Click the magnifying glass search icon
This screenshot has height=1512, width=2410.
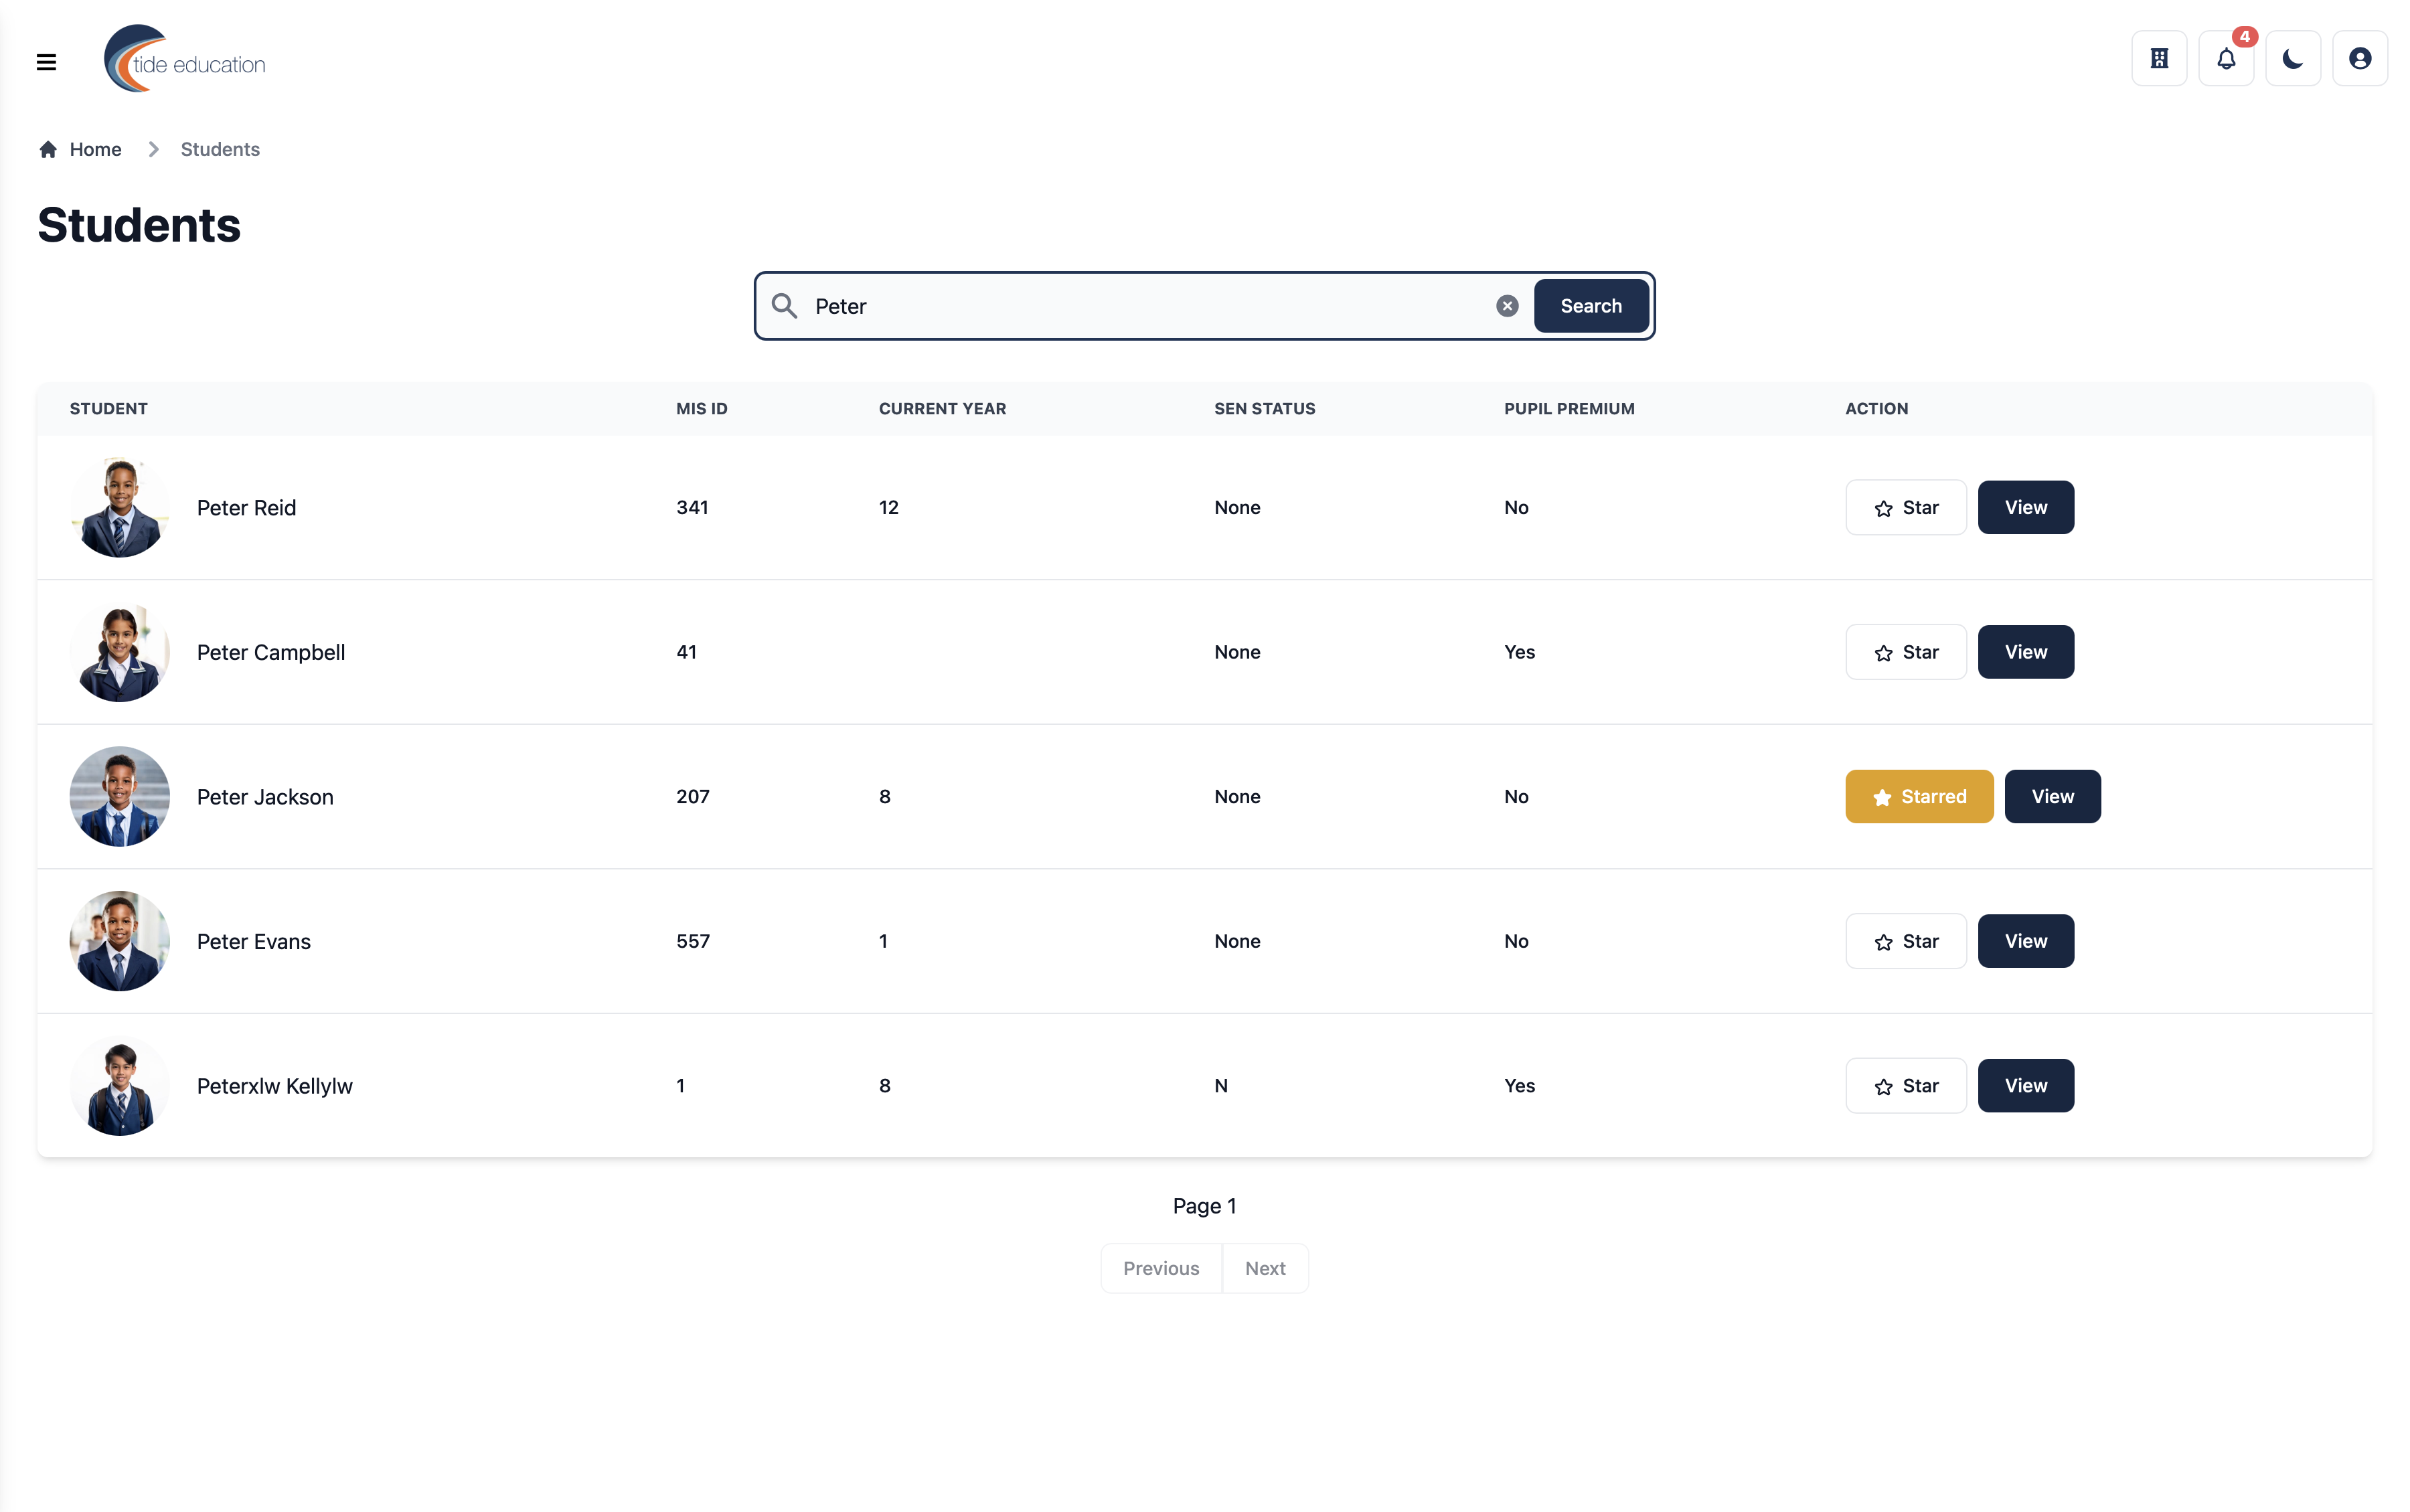785,306
